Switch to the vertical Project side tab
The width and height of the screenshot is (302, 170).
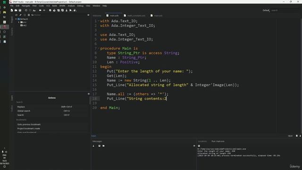coord(12,19)
